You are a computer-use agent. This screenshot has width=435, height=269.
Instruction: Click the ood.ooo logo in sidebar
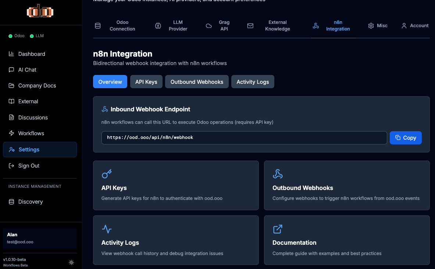(x=40, y=12)
